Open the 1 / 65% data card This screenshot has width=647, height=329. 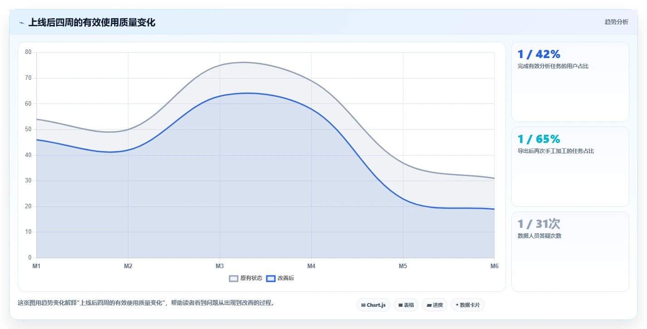570,167
